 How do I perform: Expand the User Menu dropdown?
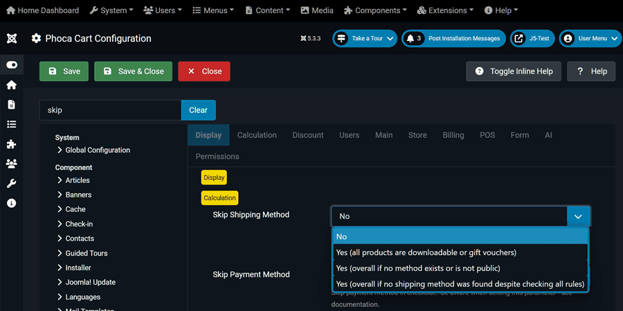click(x=590, y=39)
